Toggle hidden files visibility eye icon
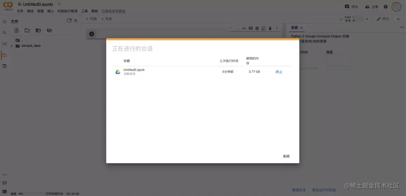Image resolution: width=406 pixels, height=196 pixels. [x=49, y=30]
